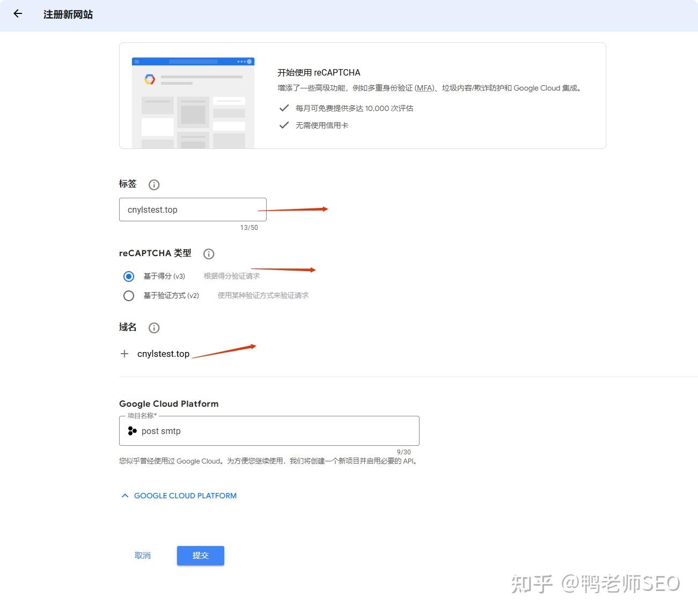Submit the form with the 提交 button
This screenshot has height=613, width=698.
200,555
